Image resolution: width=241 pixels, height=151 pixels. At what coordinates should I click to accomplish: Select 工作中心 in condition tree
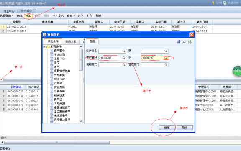tap(59, 59)
